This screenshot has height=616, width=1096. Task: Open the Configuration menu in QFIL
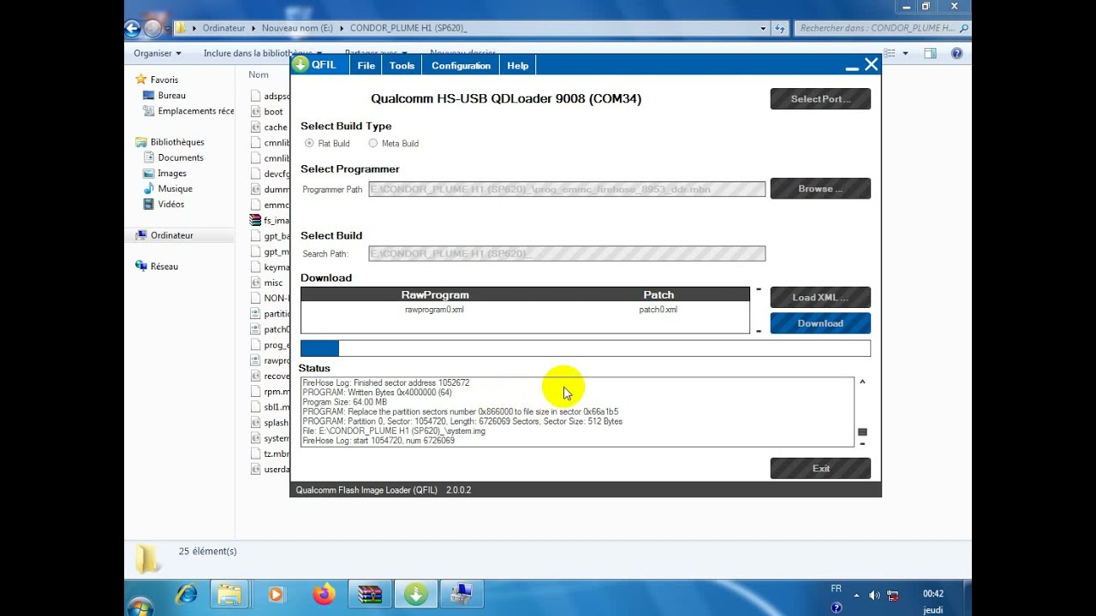(x=461, y=66)
